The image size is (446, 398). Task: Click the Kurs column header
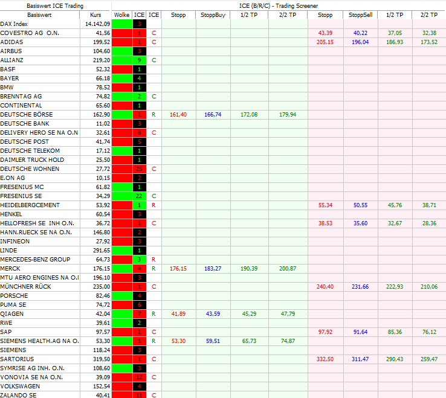(95, 15)
